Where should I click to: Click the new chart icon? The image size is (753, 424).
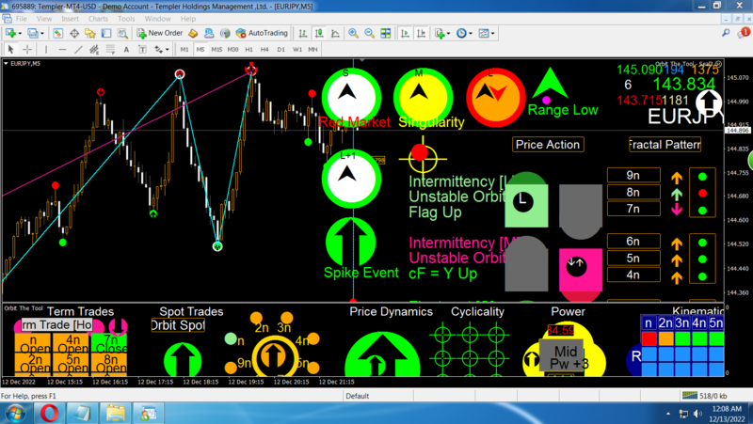pyautogui.click(x=10, y=33)
